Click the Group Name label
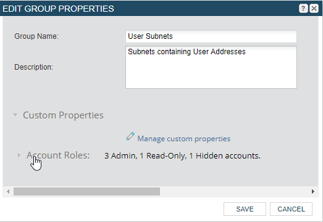 point(36,36)
